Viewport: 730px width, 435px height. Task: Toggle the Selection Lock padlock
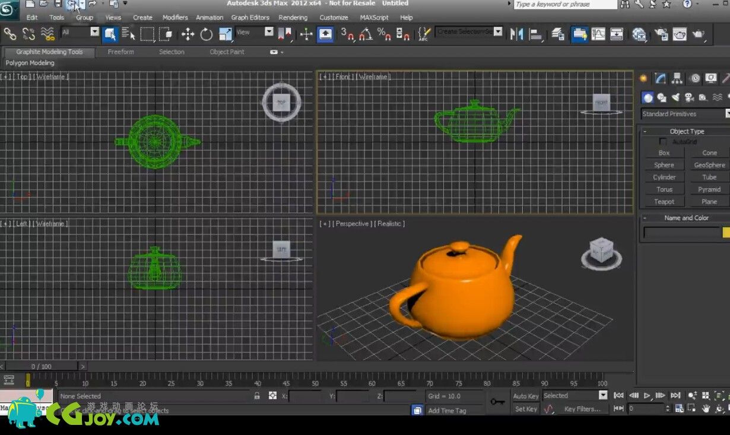(x=257, y=396)
